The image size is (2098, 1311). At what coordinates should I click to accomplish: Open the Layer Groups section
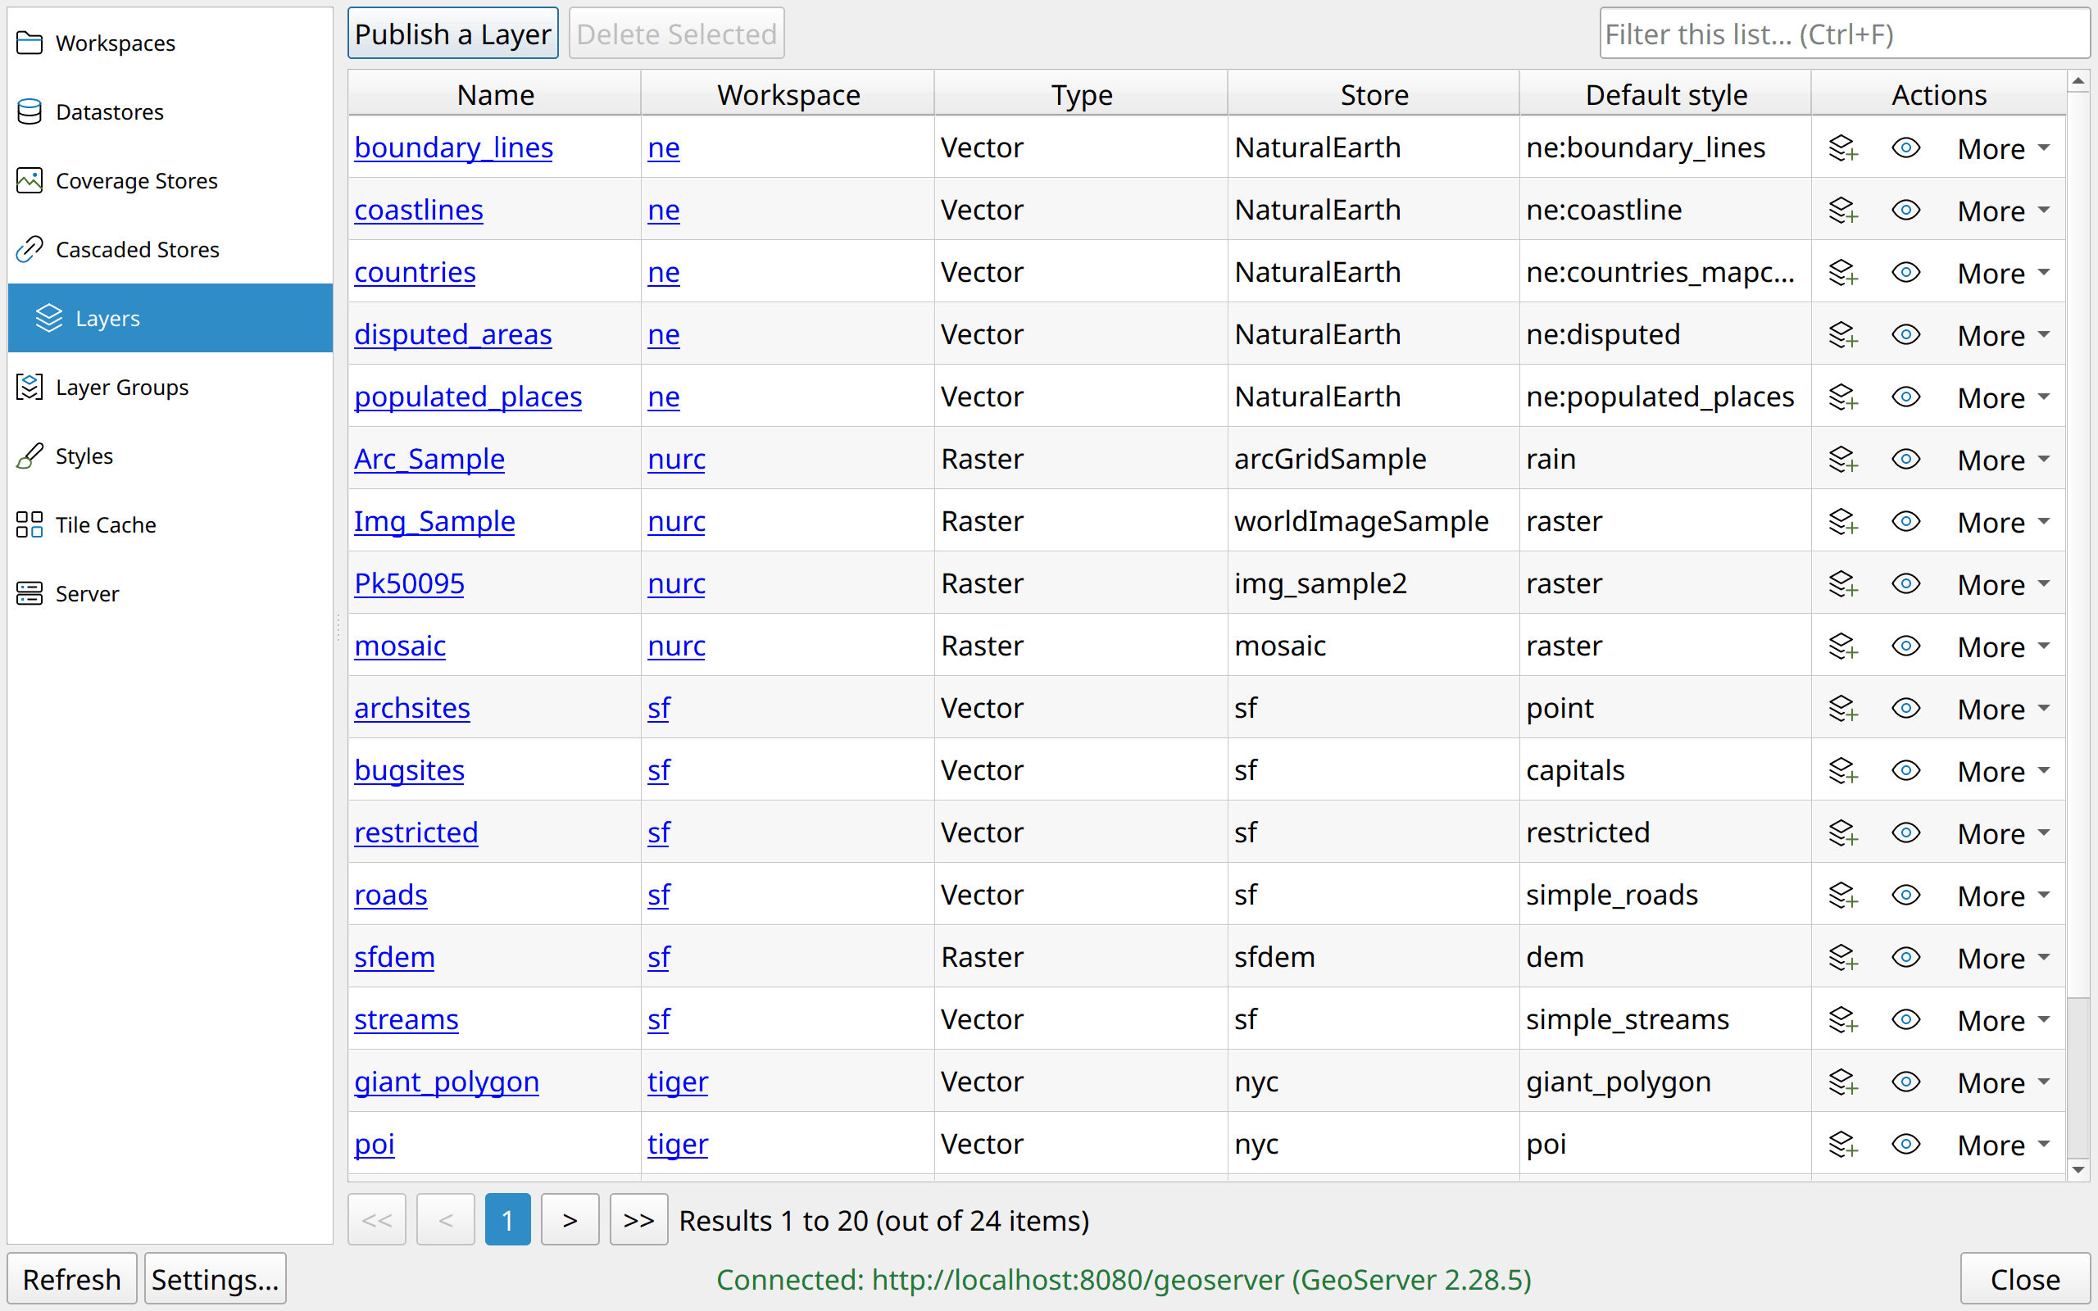pyautogui.click(x=170, y=387)
